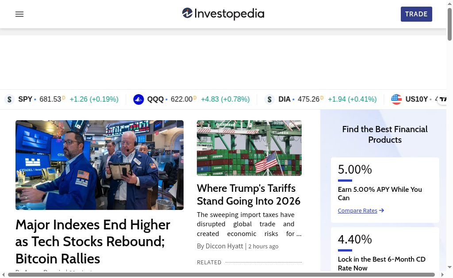
Task: Open Lock in Best 6-Month CD offer
Action: 381,263
